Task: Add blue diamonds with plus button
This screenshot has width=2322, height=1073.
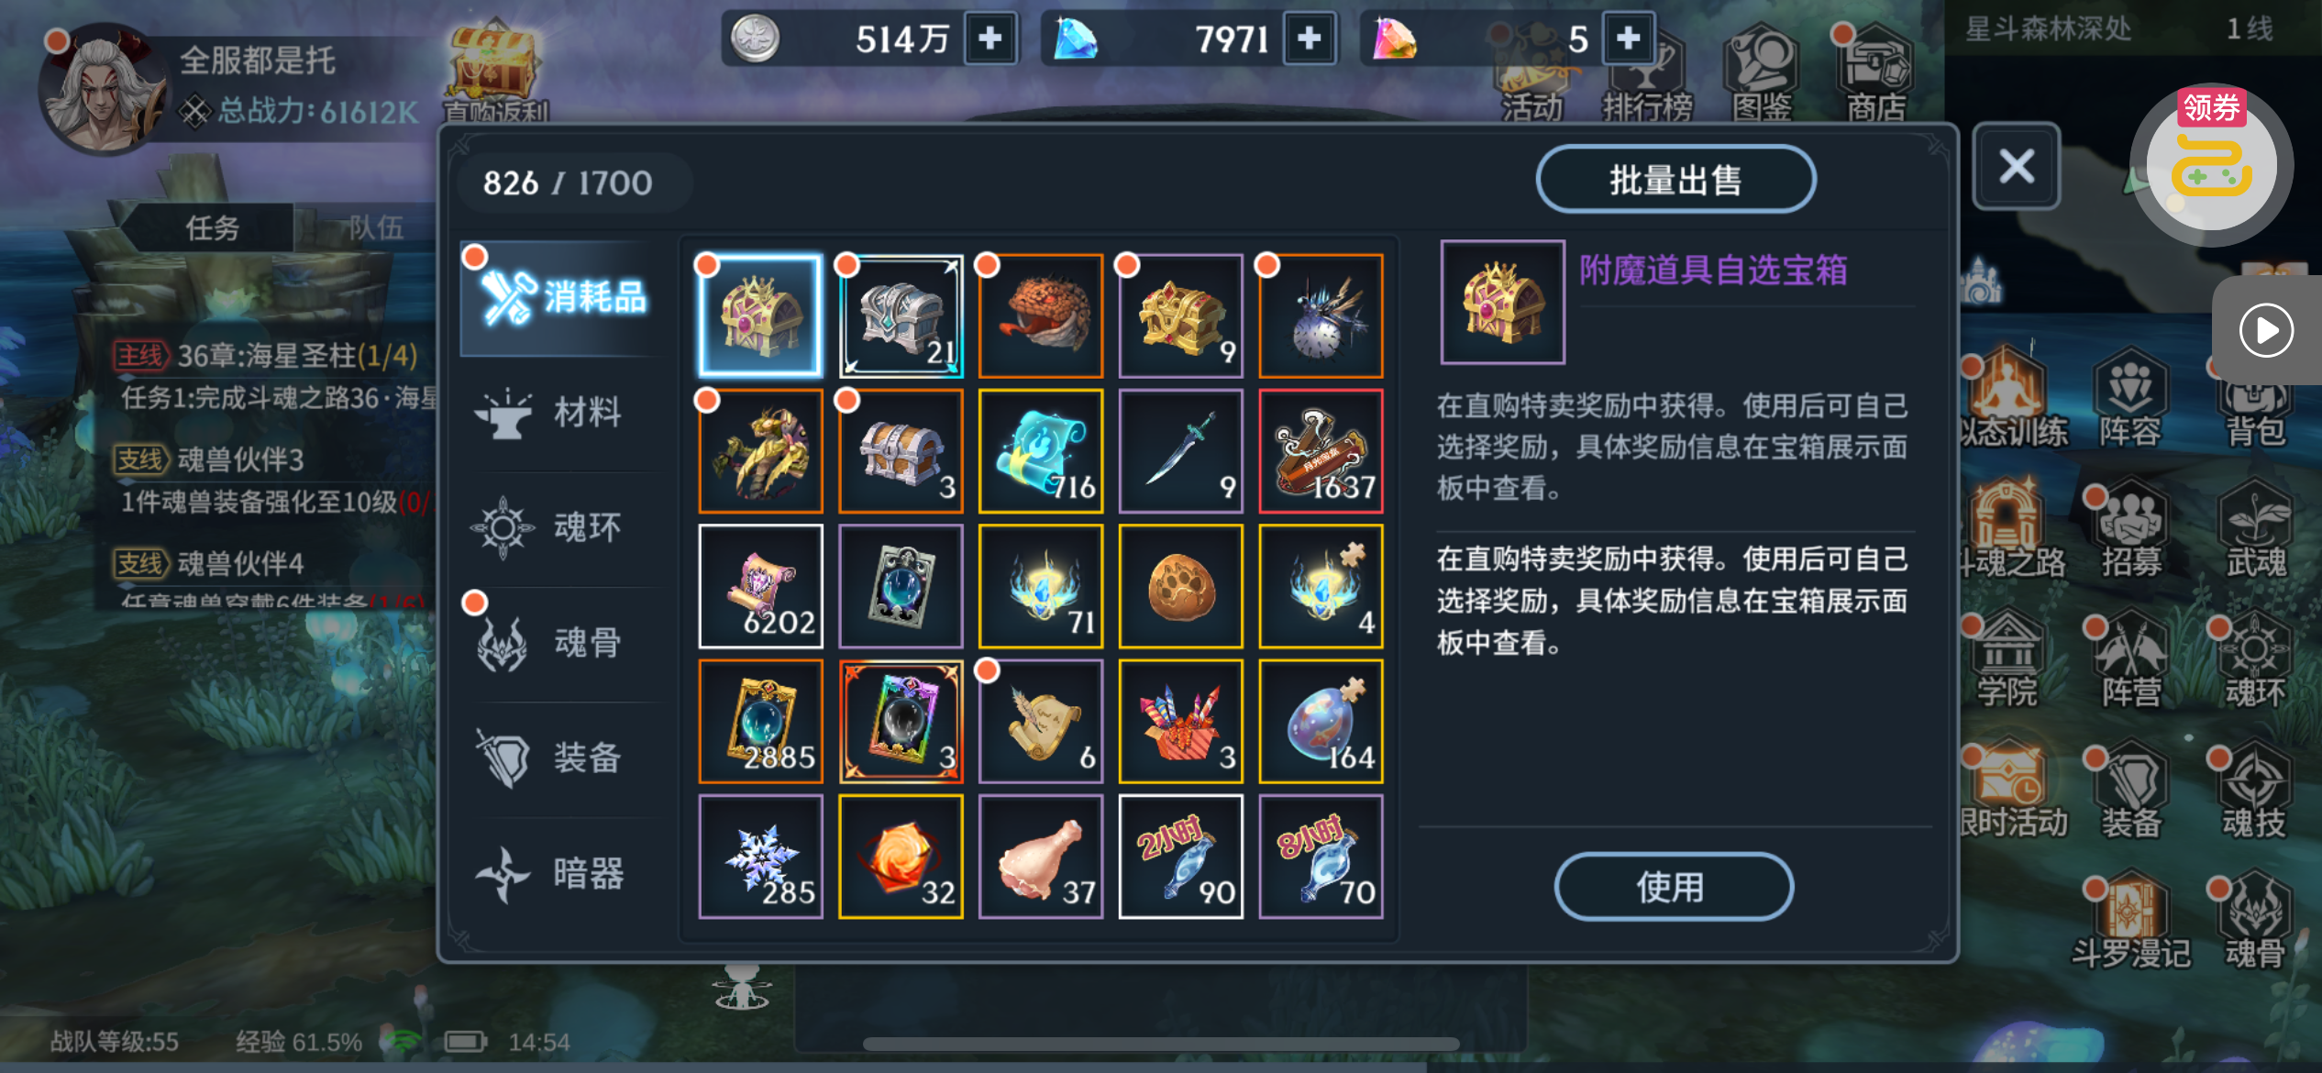Action: point(1310,39)
